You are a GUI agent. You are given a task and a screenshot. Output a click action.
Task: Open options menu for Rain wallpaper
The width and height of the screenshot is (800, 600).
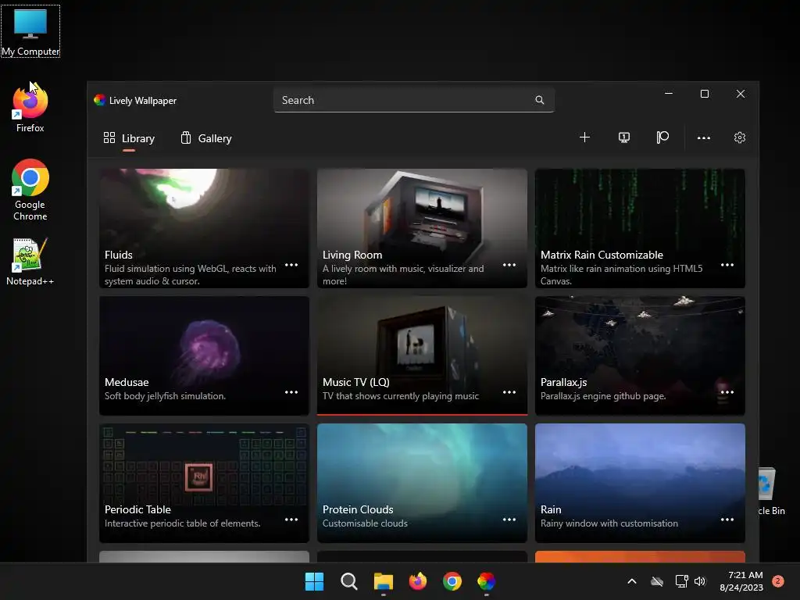(727, 520)
